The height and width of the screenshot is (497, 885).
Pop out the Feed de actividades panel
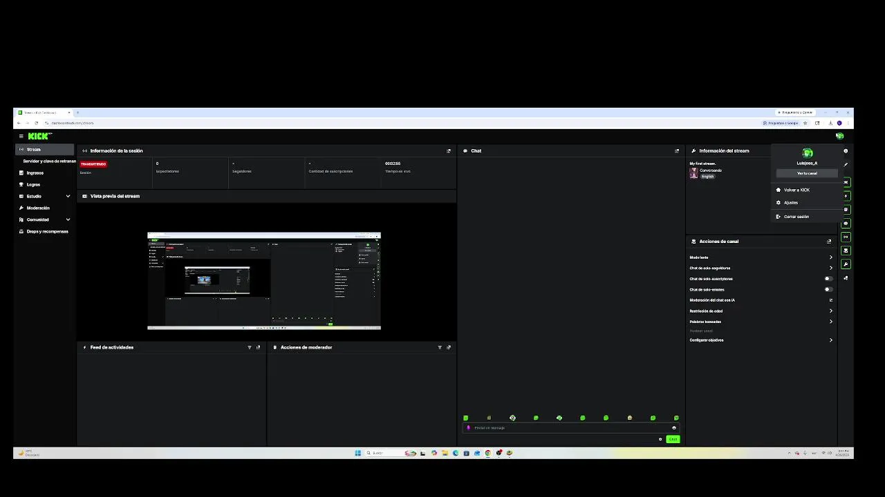pyautogui.click(x=259, y=347)
